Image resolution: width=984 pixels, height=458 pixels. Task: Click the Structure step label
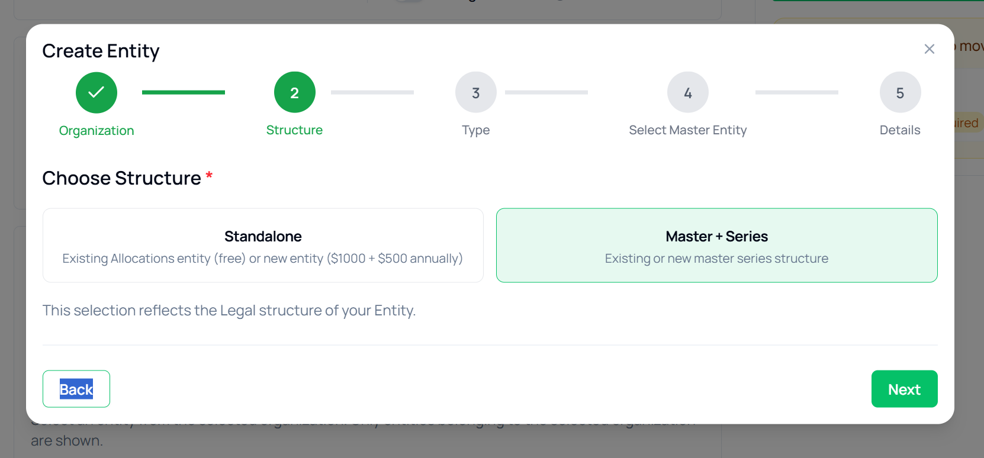click(x=294, y=130)
